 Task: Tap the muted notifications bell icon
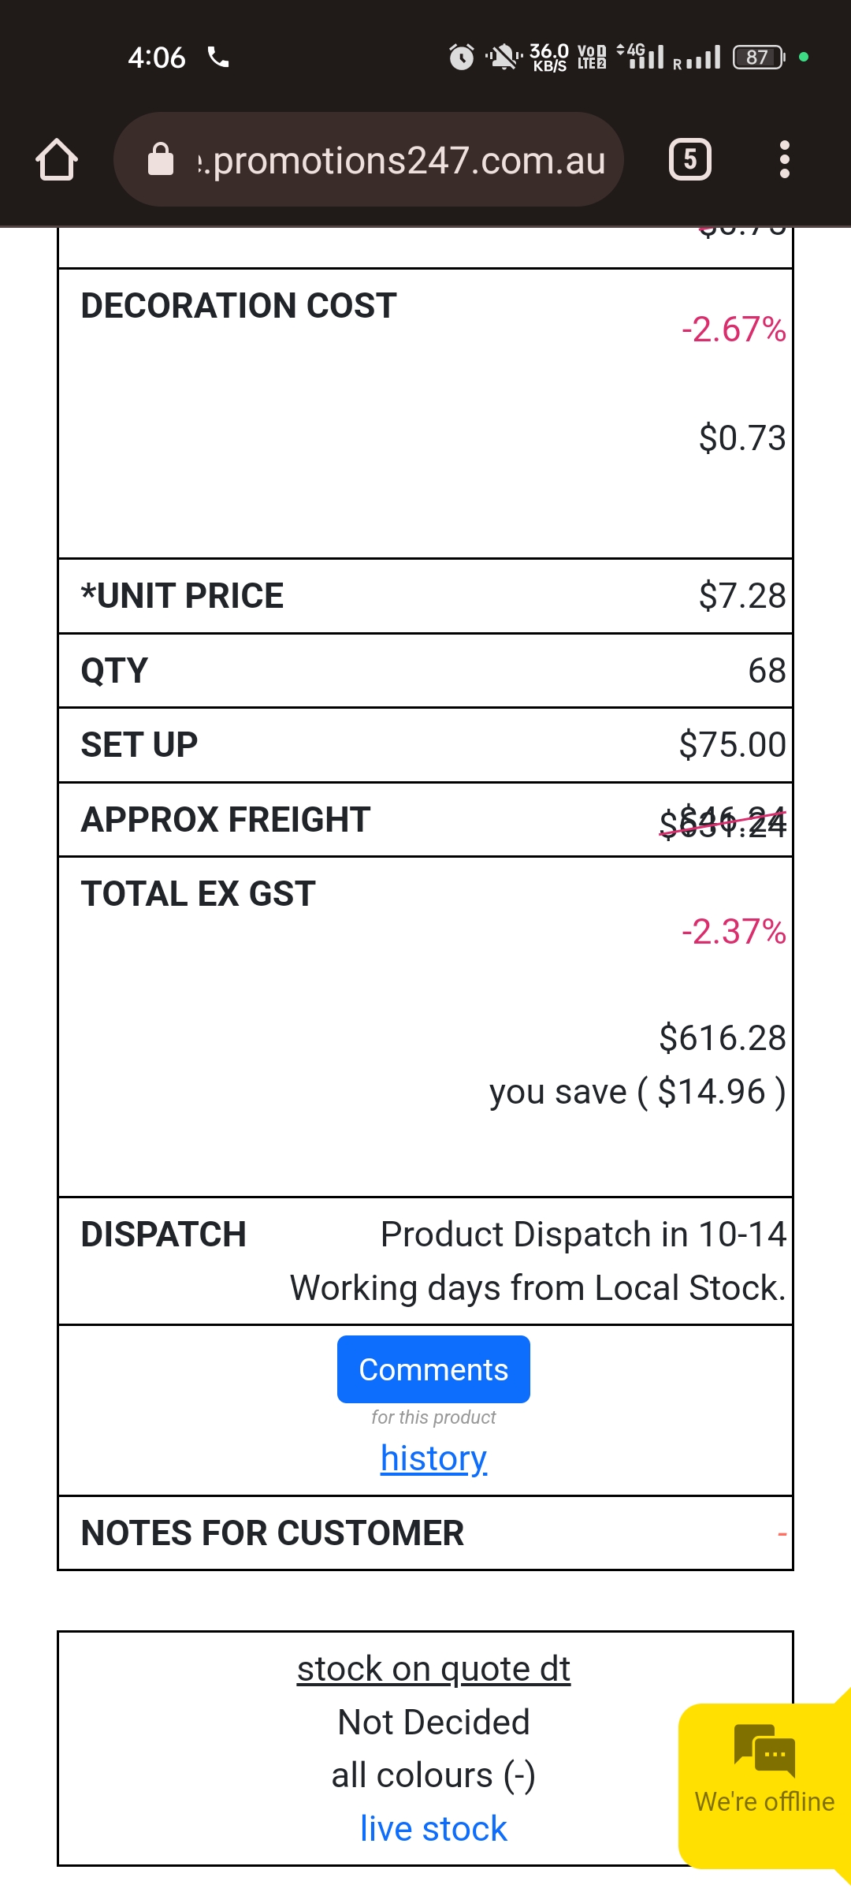[x=503, y=57]
